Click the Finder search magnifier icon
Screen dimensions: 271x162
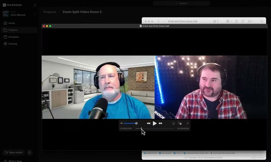pos(262,21)
